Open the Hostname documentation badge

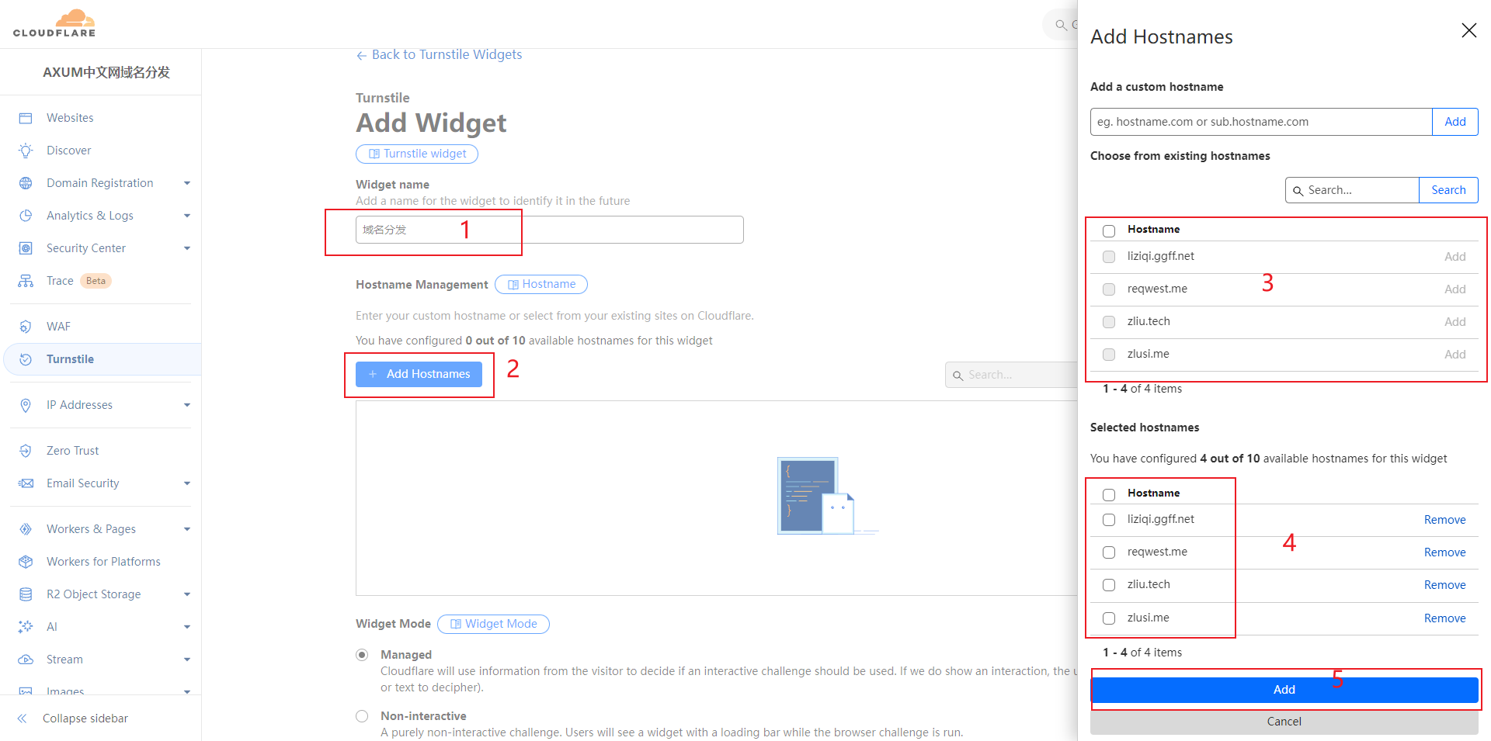point(541,285)
